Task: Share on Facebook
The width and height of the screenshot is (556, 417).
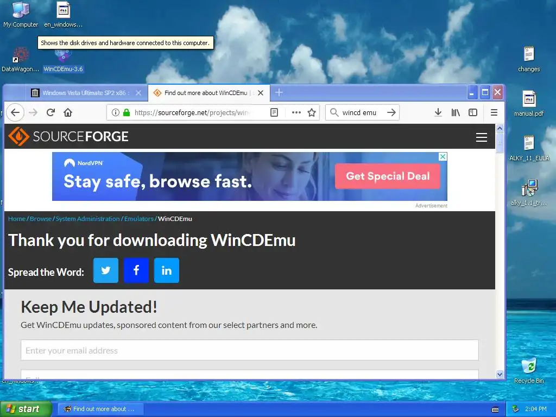Action: [x=136, y=270]
